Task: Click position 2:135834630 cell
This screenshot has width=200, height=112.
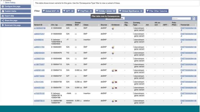Action: tap(56, 28)
